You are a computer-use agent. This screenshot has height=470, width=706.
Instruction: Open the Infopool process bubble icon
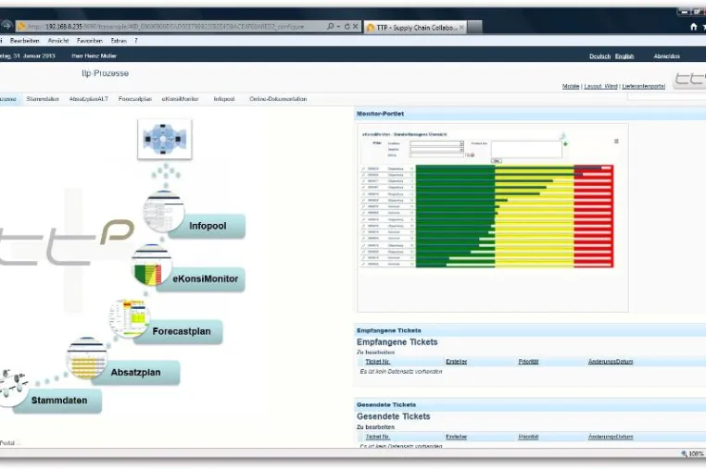point(163,212)
